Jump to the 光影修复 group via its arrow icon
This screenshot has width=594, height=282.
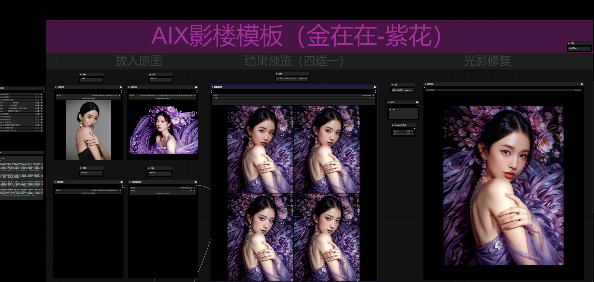(x=42, y=103)
